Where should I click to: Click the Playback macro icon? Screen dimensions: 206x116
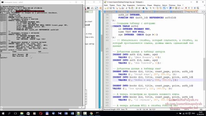192,8
